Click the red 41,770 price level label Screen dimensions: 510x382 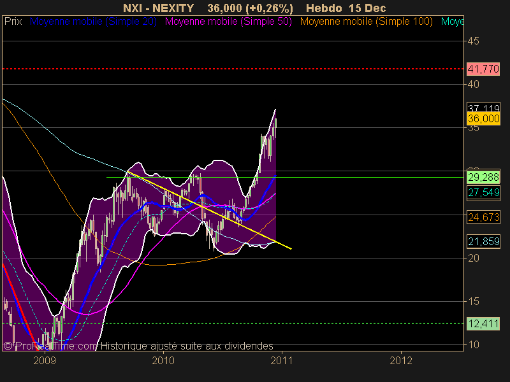[483, 69]
